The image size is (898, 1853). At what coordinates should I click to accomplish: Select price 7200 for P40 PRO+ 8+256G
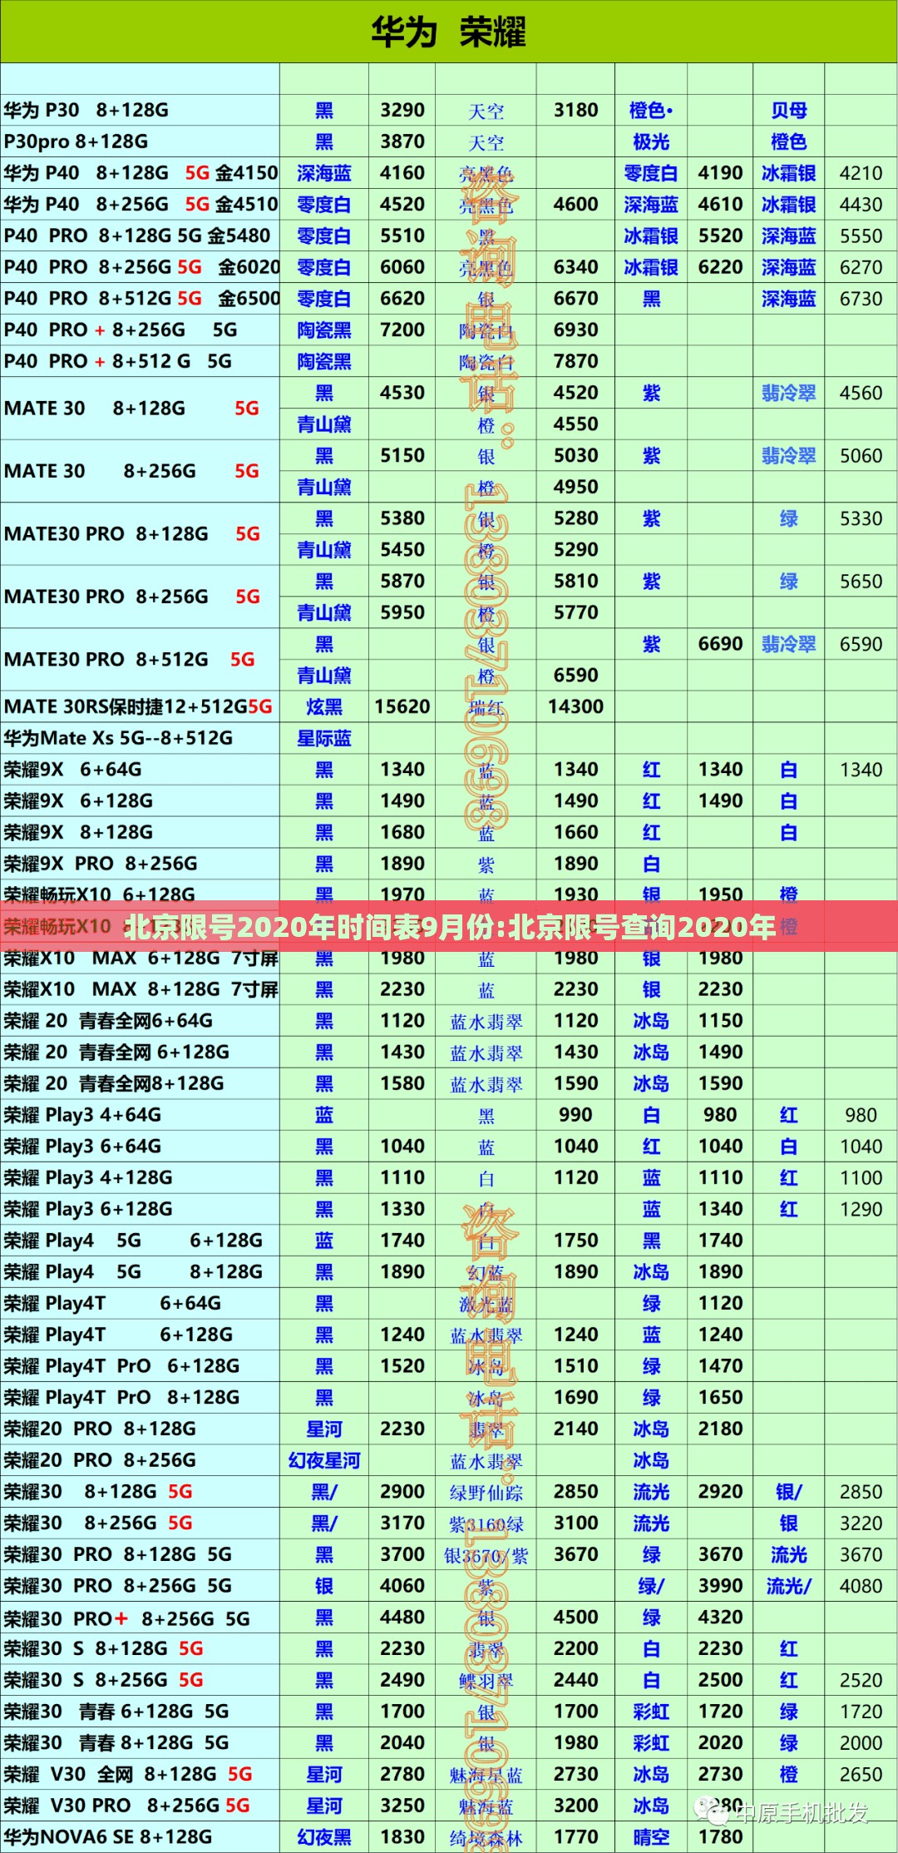402,329
